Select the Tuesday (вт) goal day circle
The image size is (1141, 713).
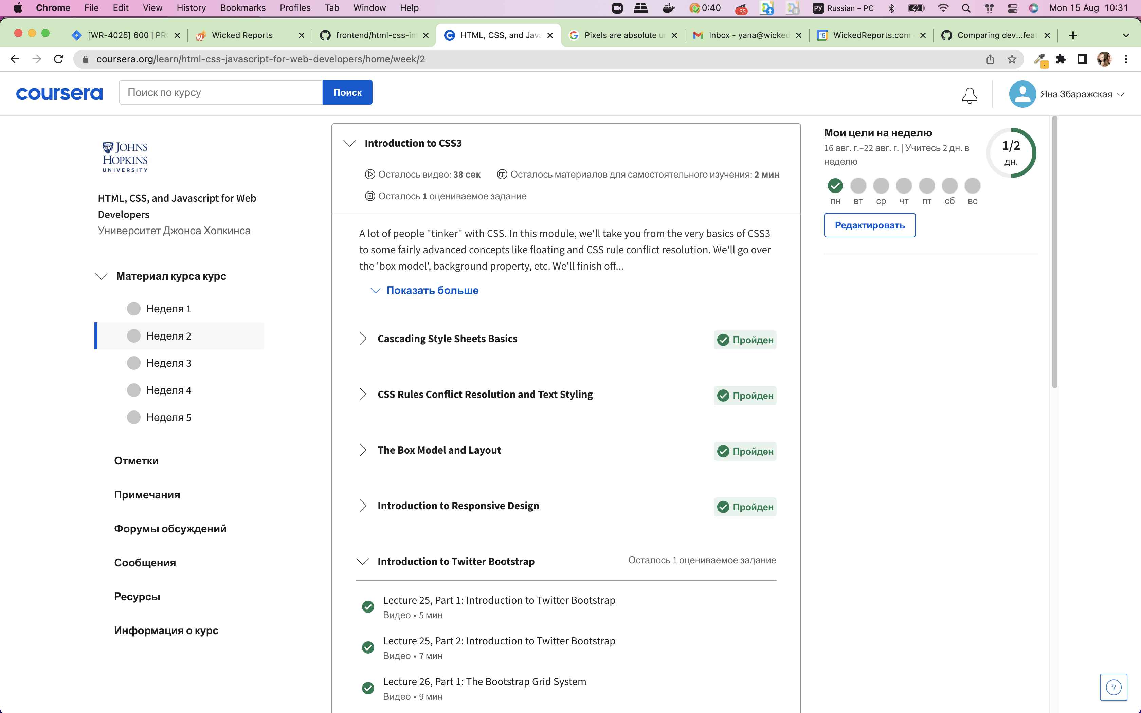click(858, 186)
